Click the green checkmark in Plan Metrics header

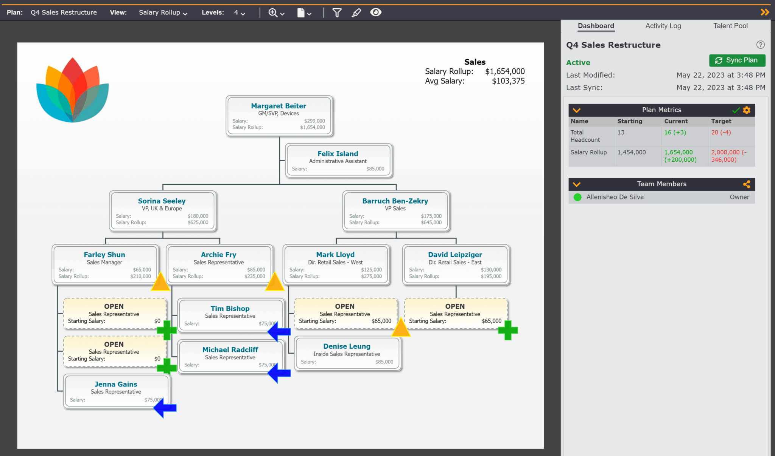(x=735, y=110)
